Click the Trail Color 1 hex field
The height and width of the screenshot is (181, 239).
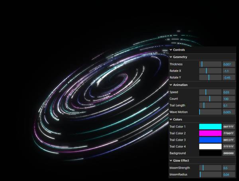[x=229, y=126]
